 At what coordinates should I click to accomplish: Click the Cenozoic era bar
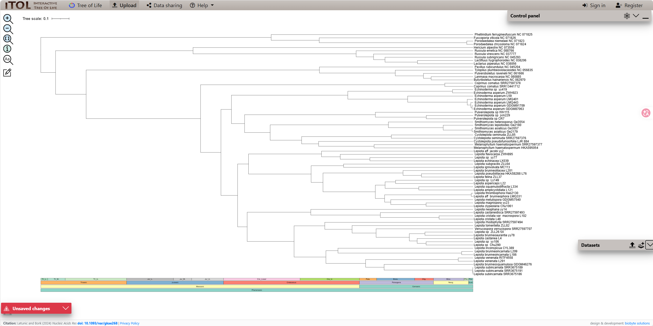(x=416, y=286)
